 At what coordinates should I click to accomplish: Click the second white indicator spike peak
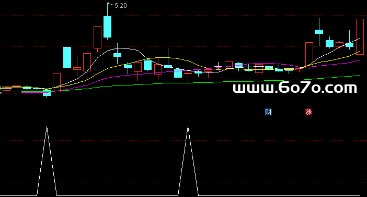[188, 127]
